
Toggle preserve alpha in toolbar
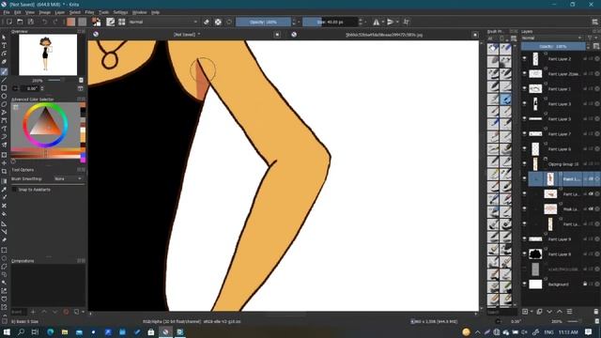click(218, 22)
